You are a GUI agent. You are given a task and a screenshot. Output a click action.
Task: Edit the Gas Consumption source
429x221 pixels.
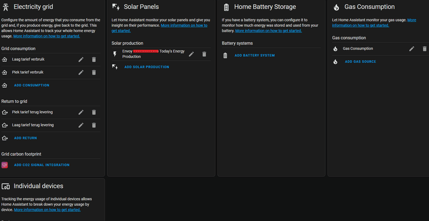(412, 49)
